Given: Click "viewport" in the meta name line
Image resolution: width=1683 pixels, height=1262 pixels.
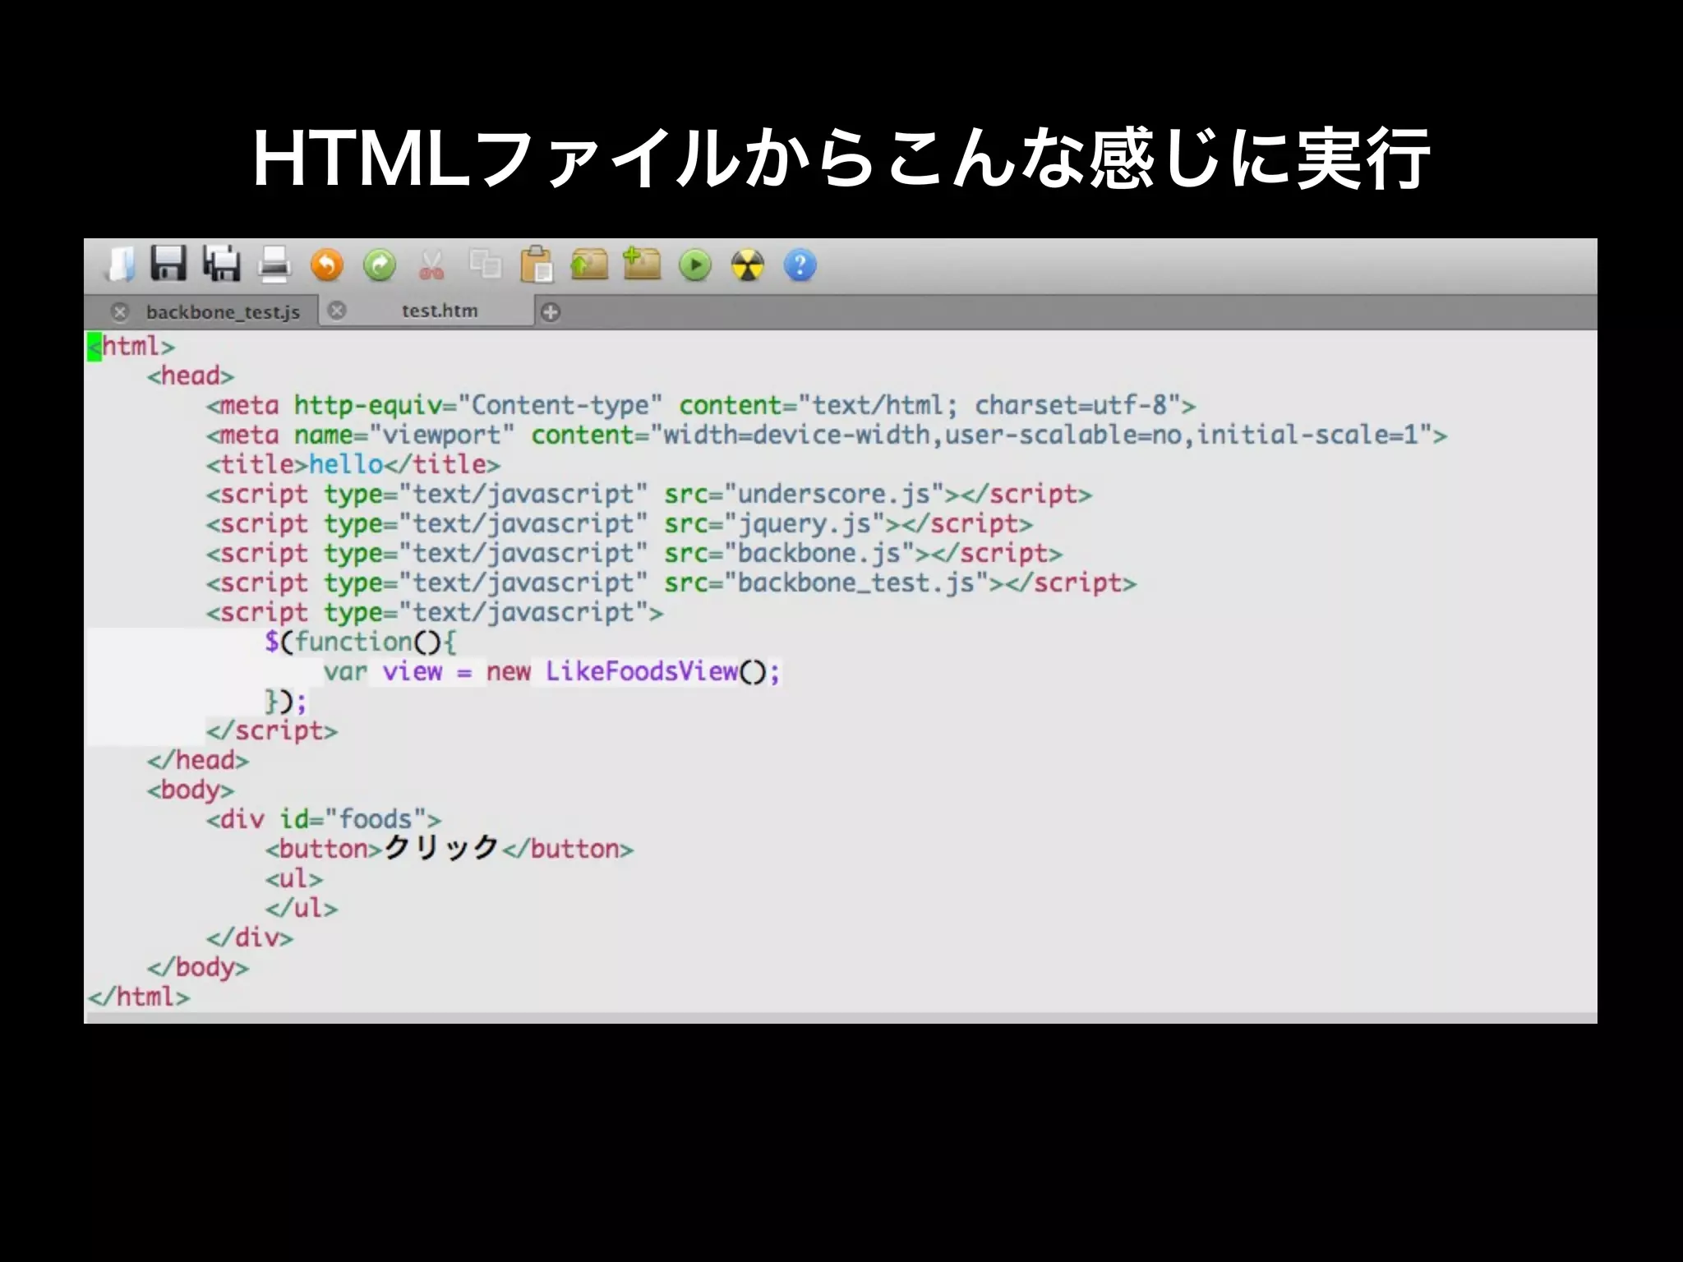Looking at the screenshot, I should (442, 435).
